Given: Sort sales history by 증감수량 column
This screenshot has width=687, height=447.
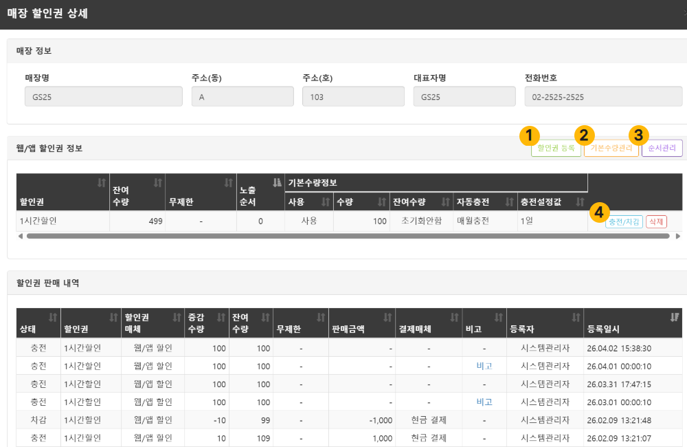Looking at the screenshot, I should pos(206,323).
